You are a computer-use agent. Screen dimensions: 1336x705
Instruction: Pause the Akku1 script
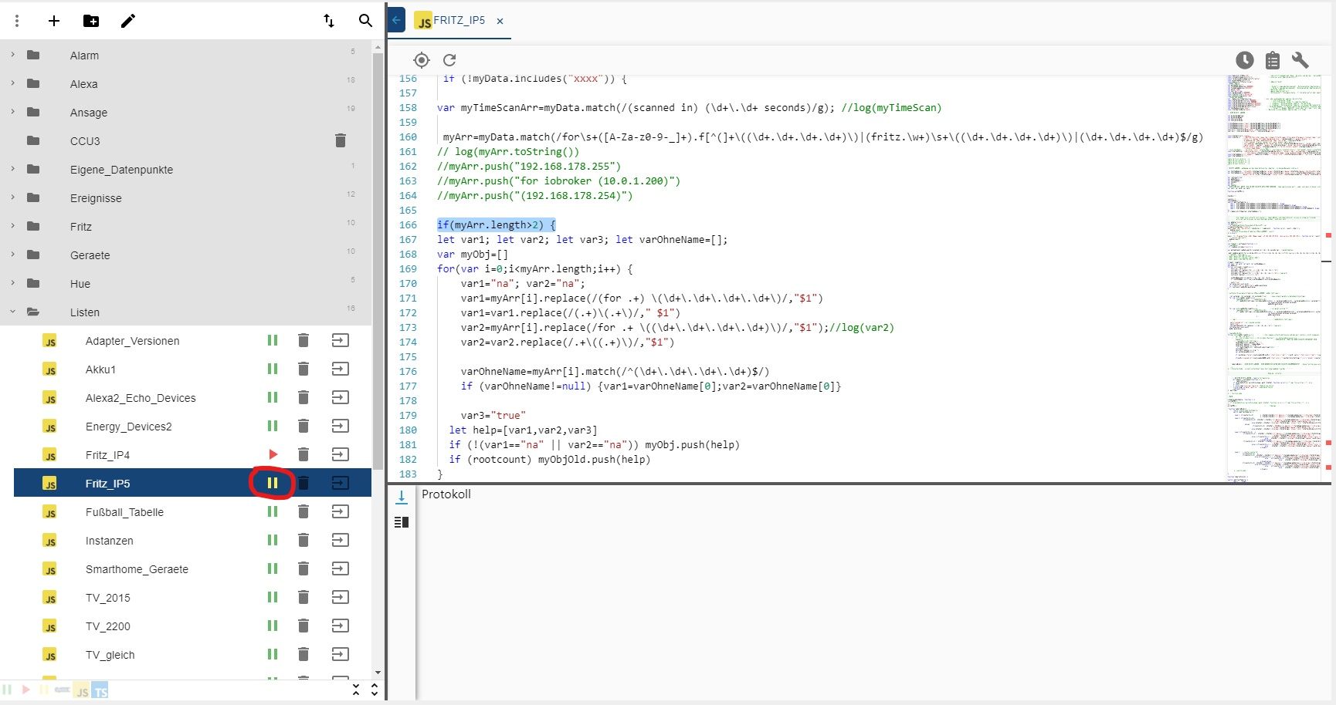click(273, 369)
